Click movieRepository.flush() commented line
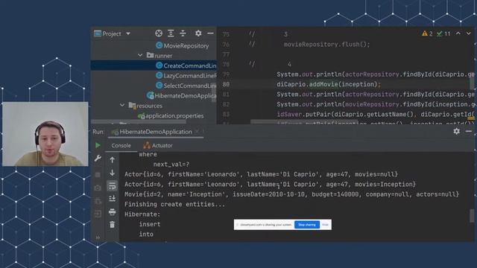Viewport: 477px width, 268px height. click(x=326, y=45)
